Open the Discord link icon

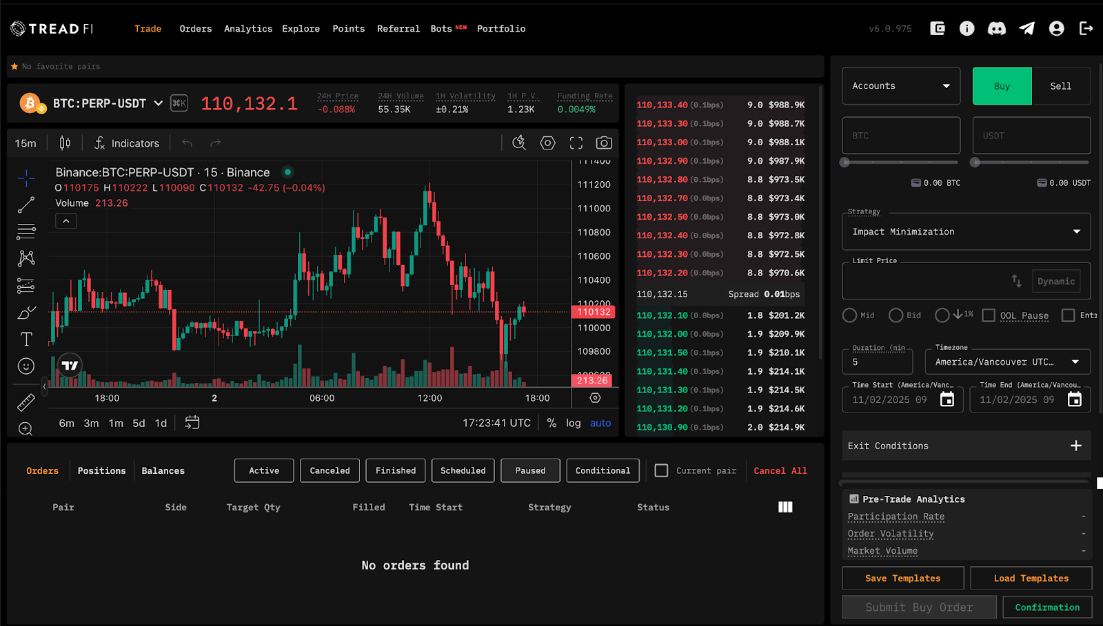997,28
